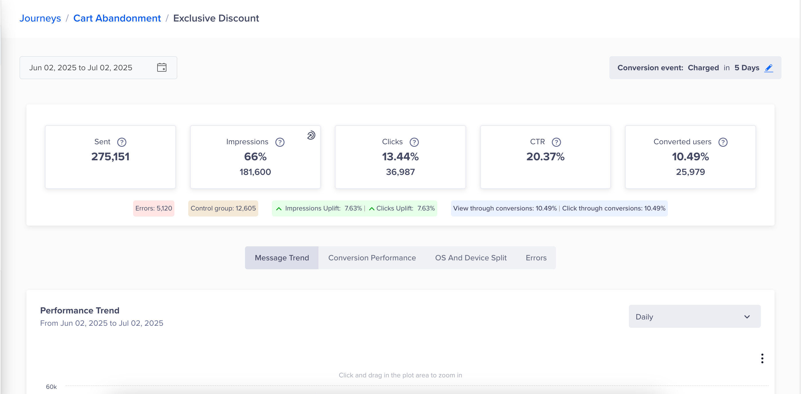Open the chart three-dot options menu

point(762,358)
